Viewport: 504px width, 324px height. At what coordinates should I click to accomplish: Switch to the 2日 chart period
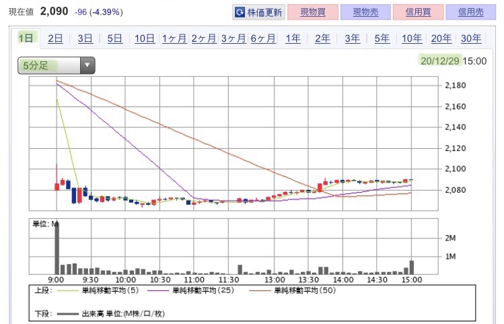(55, 38)
